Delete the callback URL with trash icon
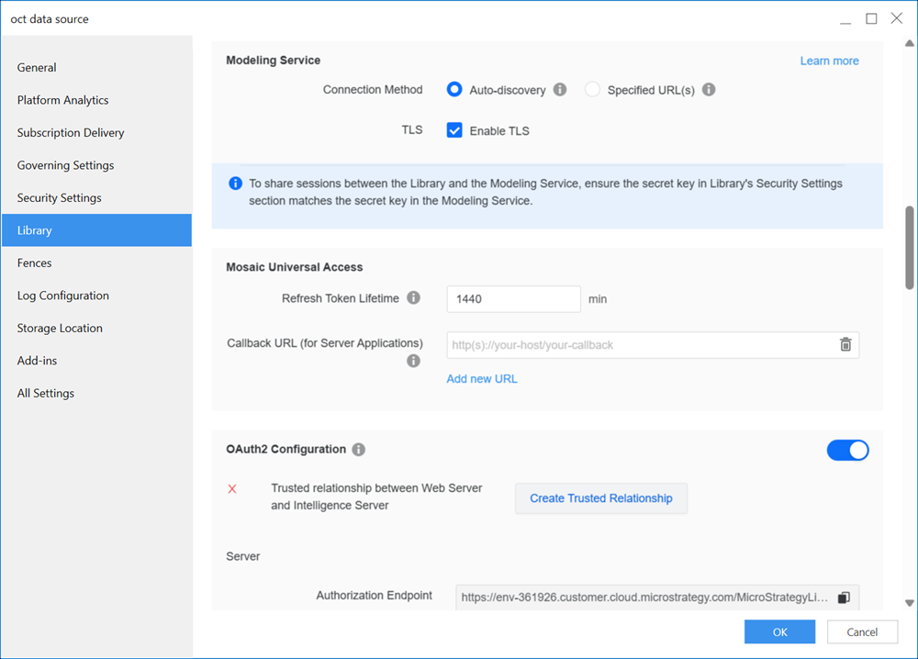Viewport: 918px width, 659px height. pos(845,345)
